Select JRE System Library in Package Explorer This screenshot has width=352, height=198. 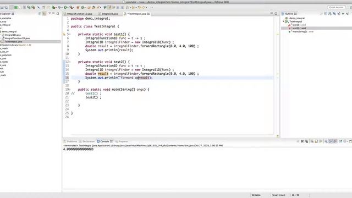pos(16,45)
